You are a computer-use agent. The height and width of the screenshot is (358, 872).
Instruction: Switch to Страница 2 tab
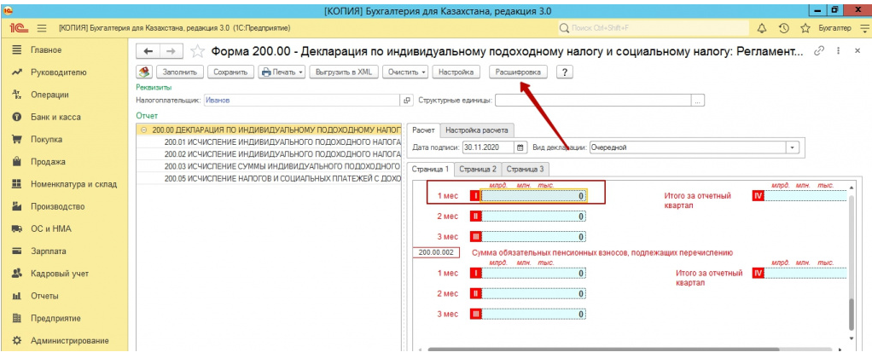click(x=477, y=170)
